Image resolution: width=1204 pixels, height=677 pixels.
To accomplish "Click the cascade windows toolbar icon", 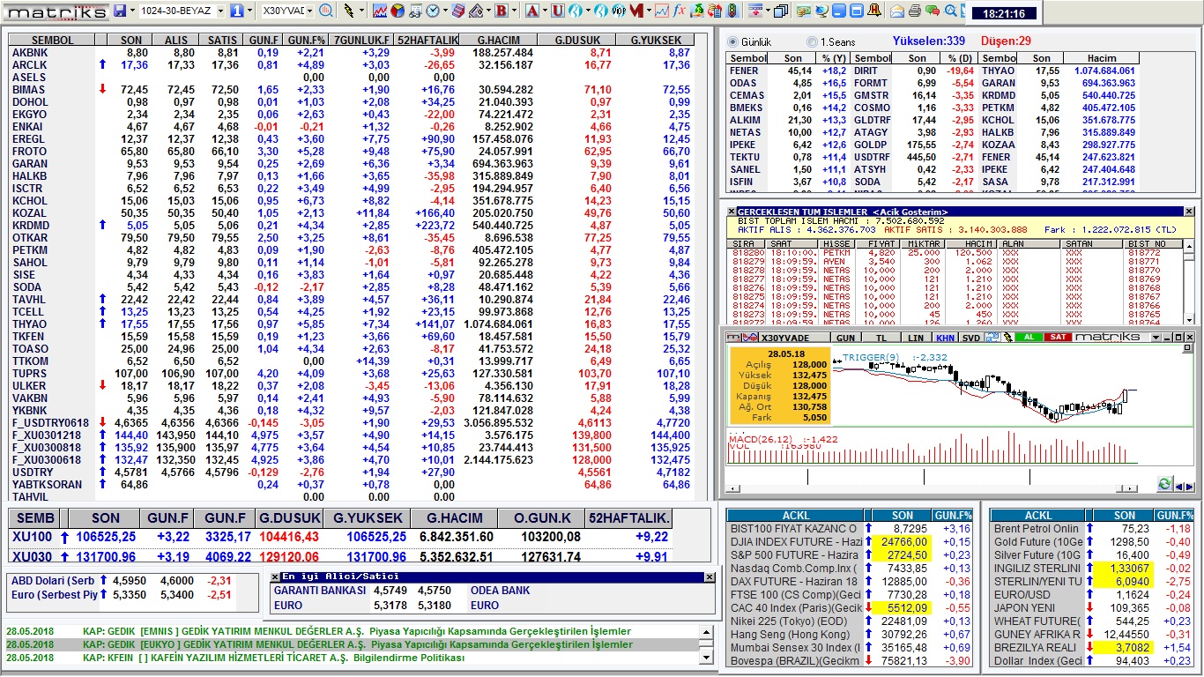I will pyautogui.click(x=781, y=11).
